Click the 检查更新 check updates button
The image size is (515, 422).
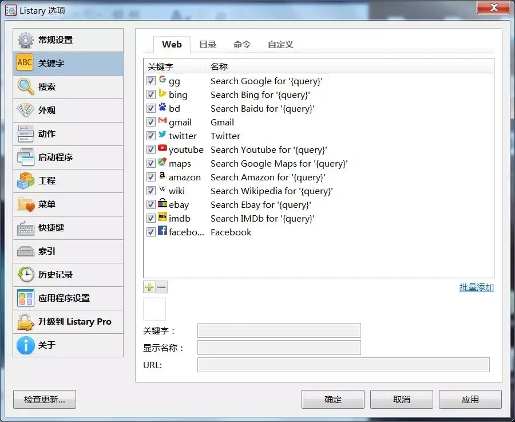click(x=44, y=399)
